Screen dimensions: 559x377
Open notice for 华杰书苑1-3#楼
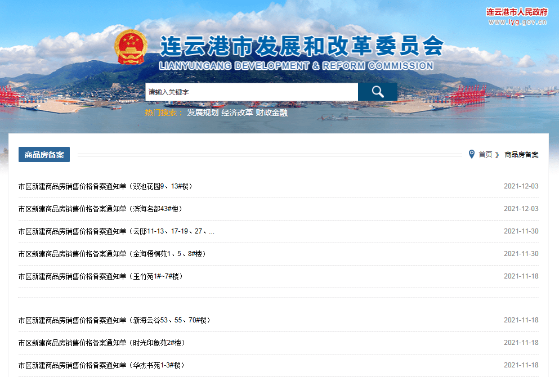(101, 365)
